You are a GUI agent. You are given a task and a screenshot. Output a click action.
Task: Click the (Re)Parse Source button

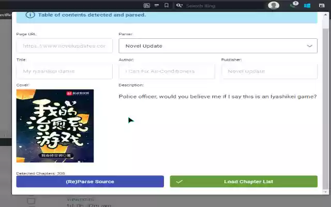click(x=90, y=182)
